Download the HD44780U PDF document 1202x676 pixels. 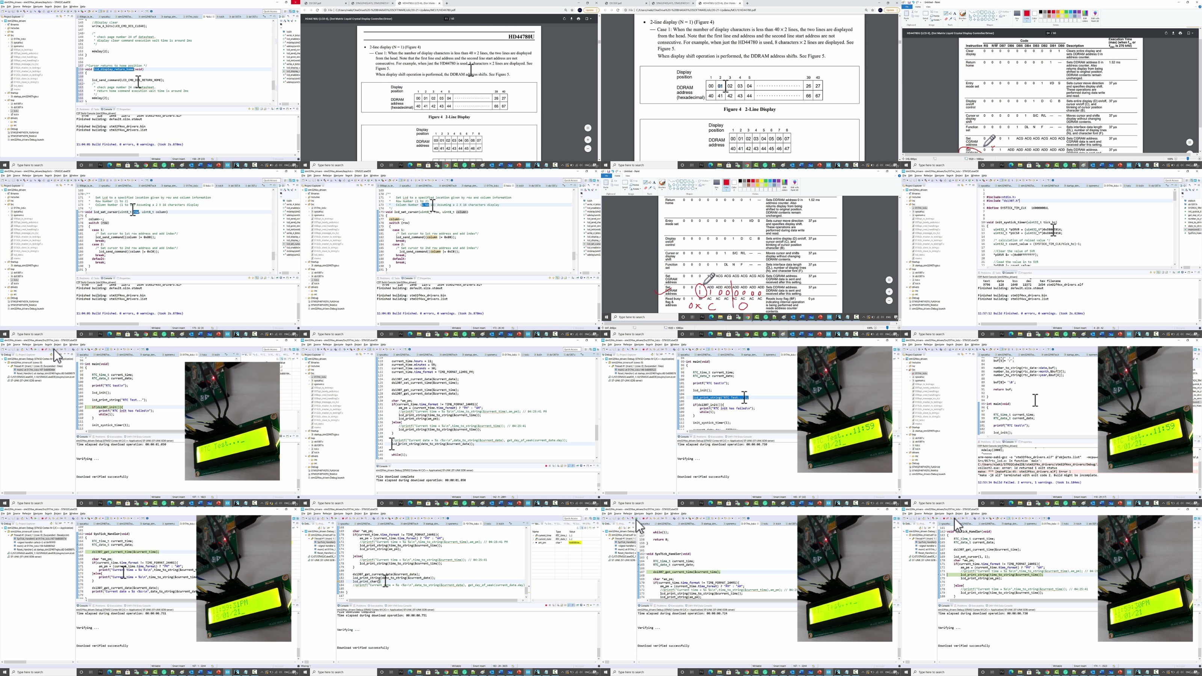coord(572,19)
